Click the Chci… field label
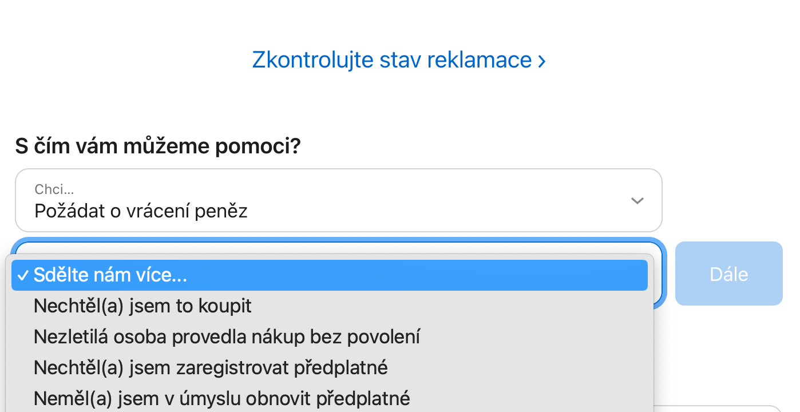The height and width of the screenshot is (412, 800). point(54,189)
